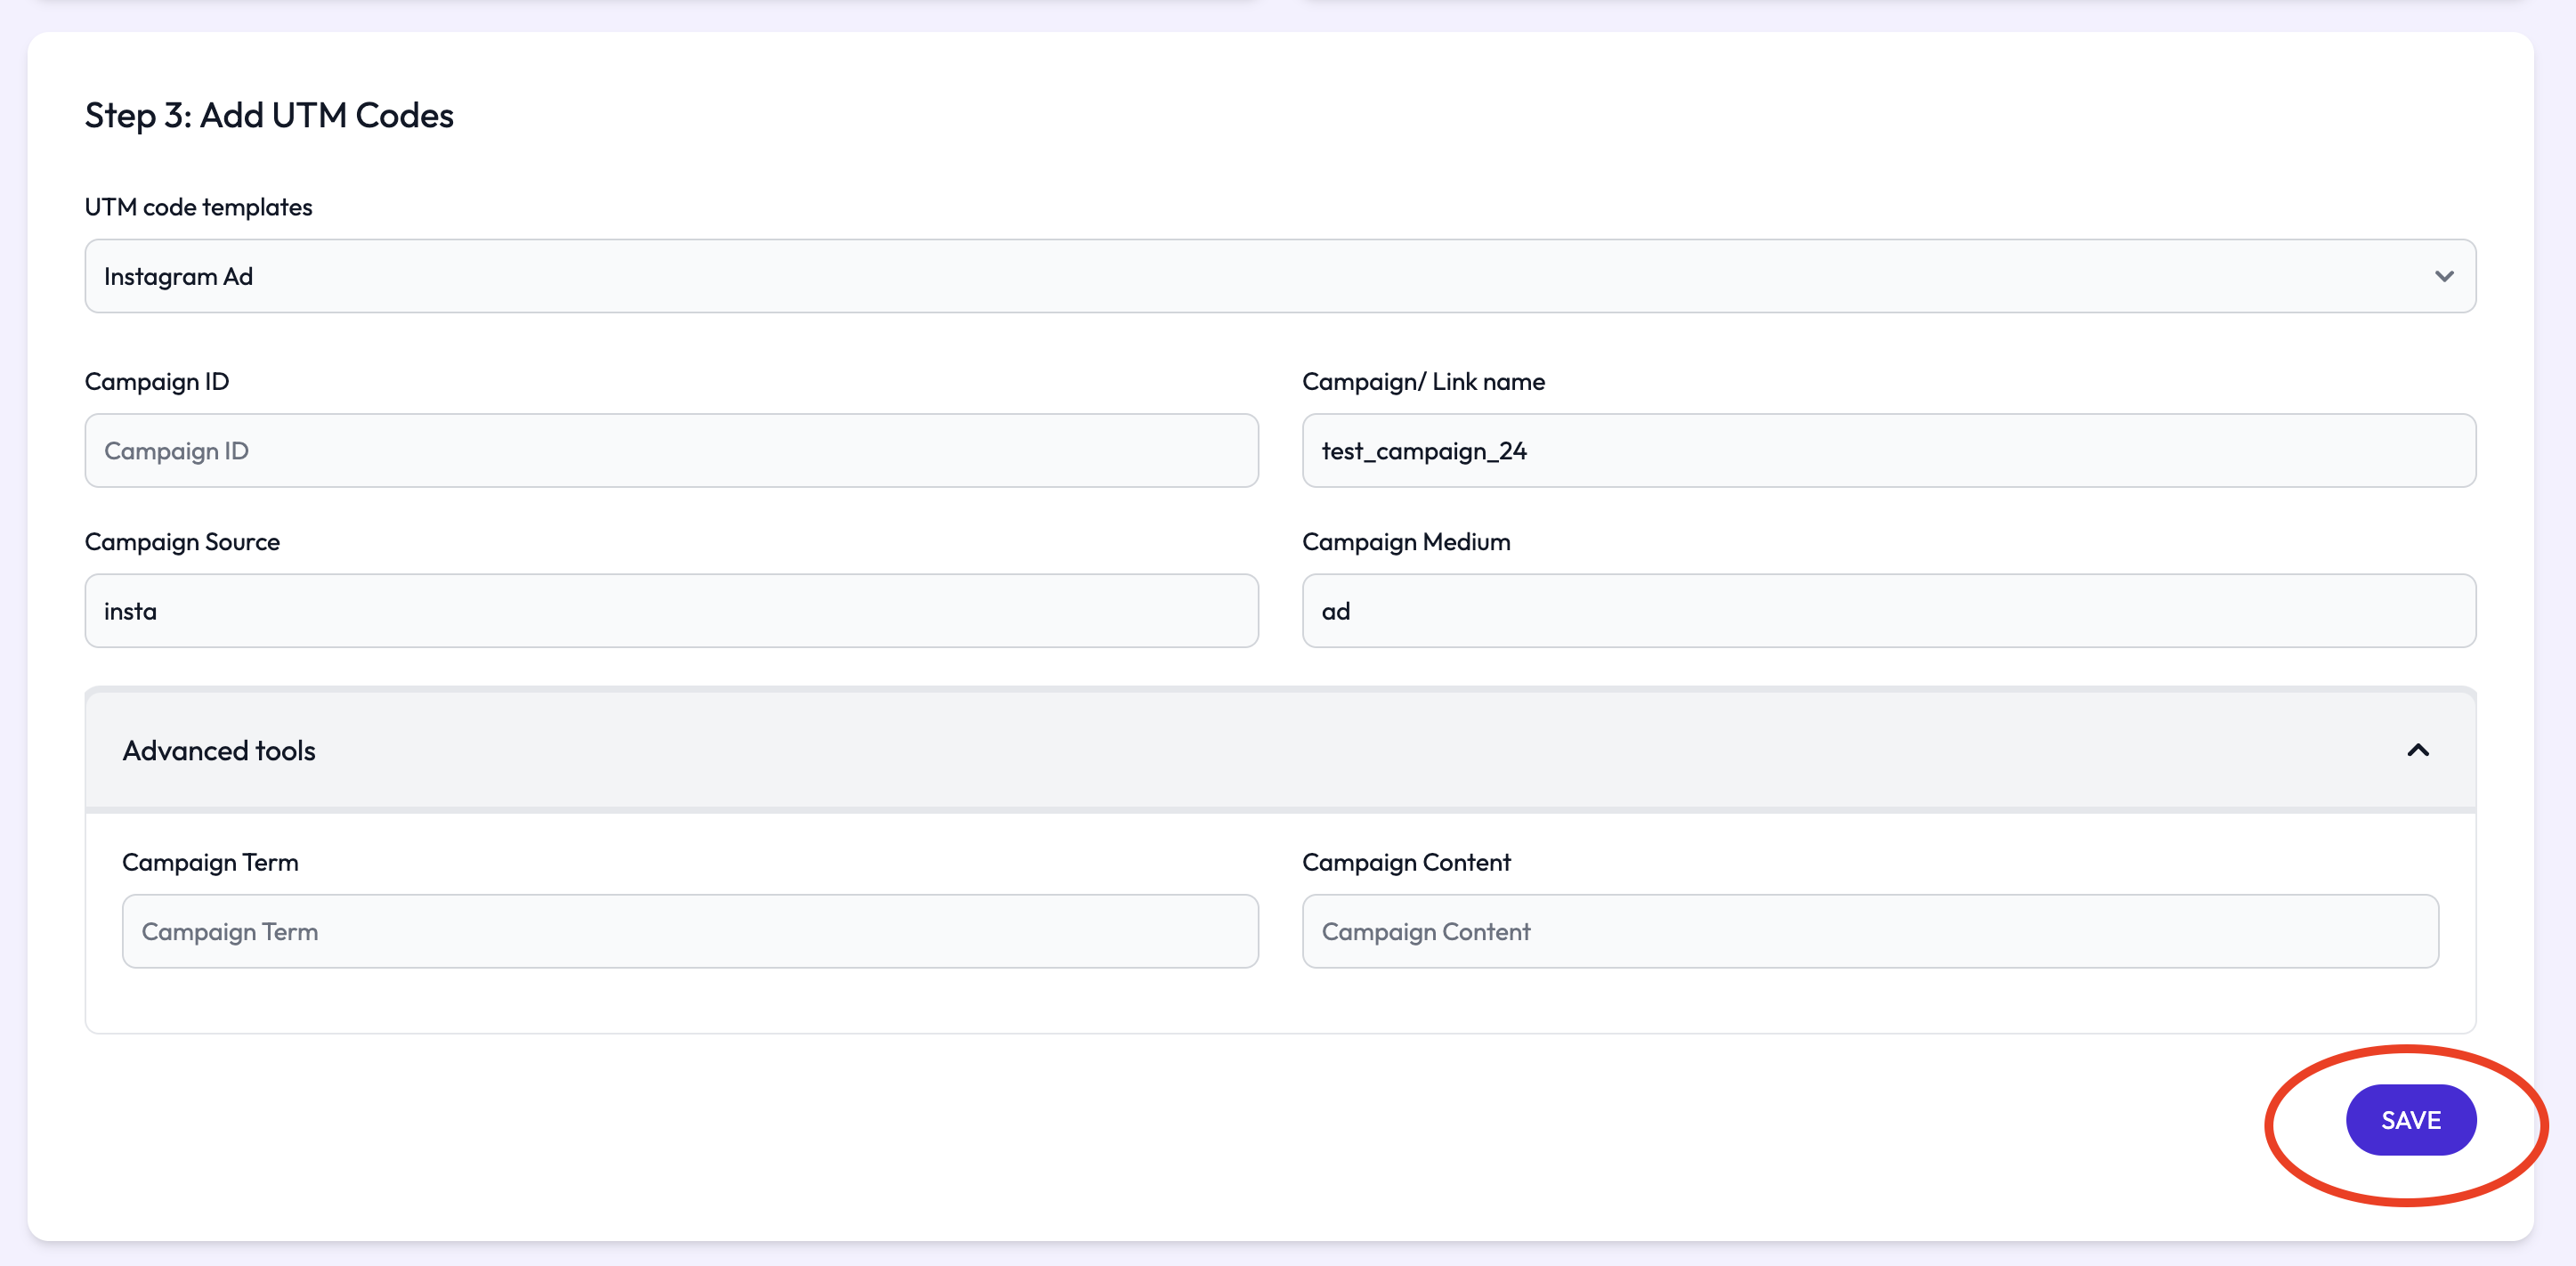The height and width of the screenshot is (1266, 2576).
Task: Click the Campaign Term label
Action: [210, 862]
